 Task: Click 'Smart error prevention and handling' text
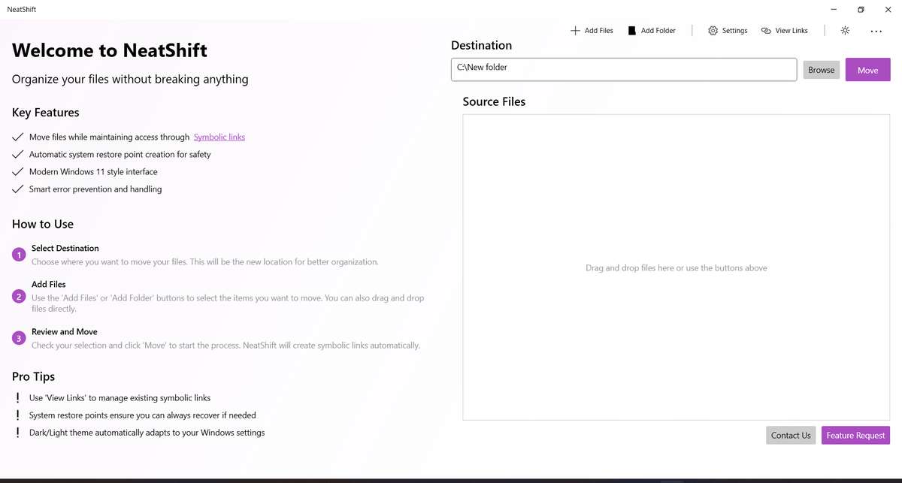click(95, 189)
